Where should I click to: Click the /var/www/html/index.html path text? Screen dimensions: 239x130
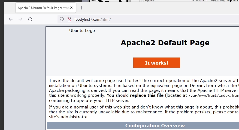click(214, 96)
